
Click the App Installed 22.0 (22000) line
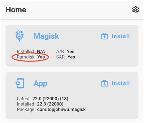pyautogui.click(x=40, y=104)
